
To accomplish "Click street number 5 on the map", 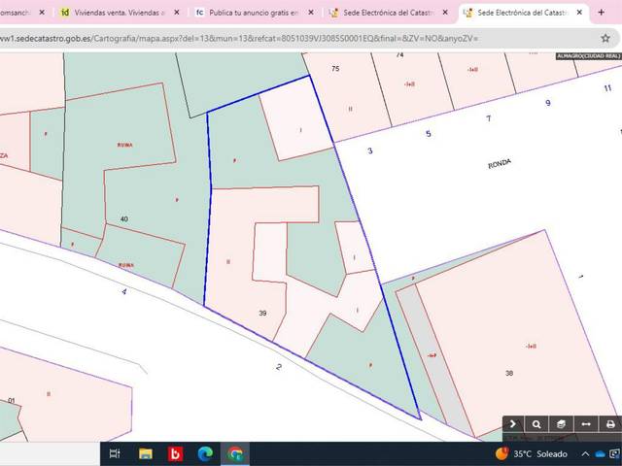I will click(429, 134).
